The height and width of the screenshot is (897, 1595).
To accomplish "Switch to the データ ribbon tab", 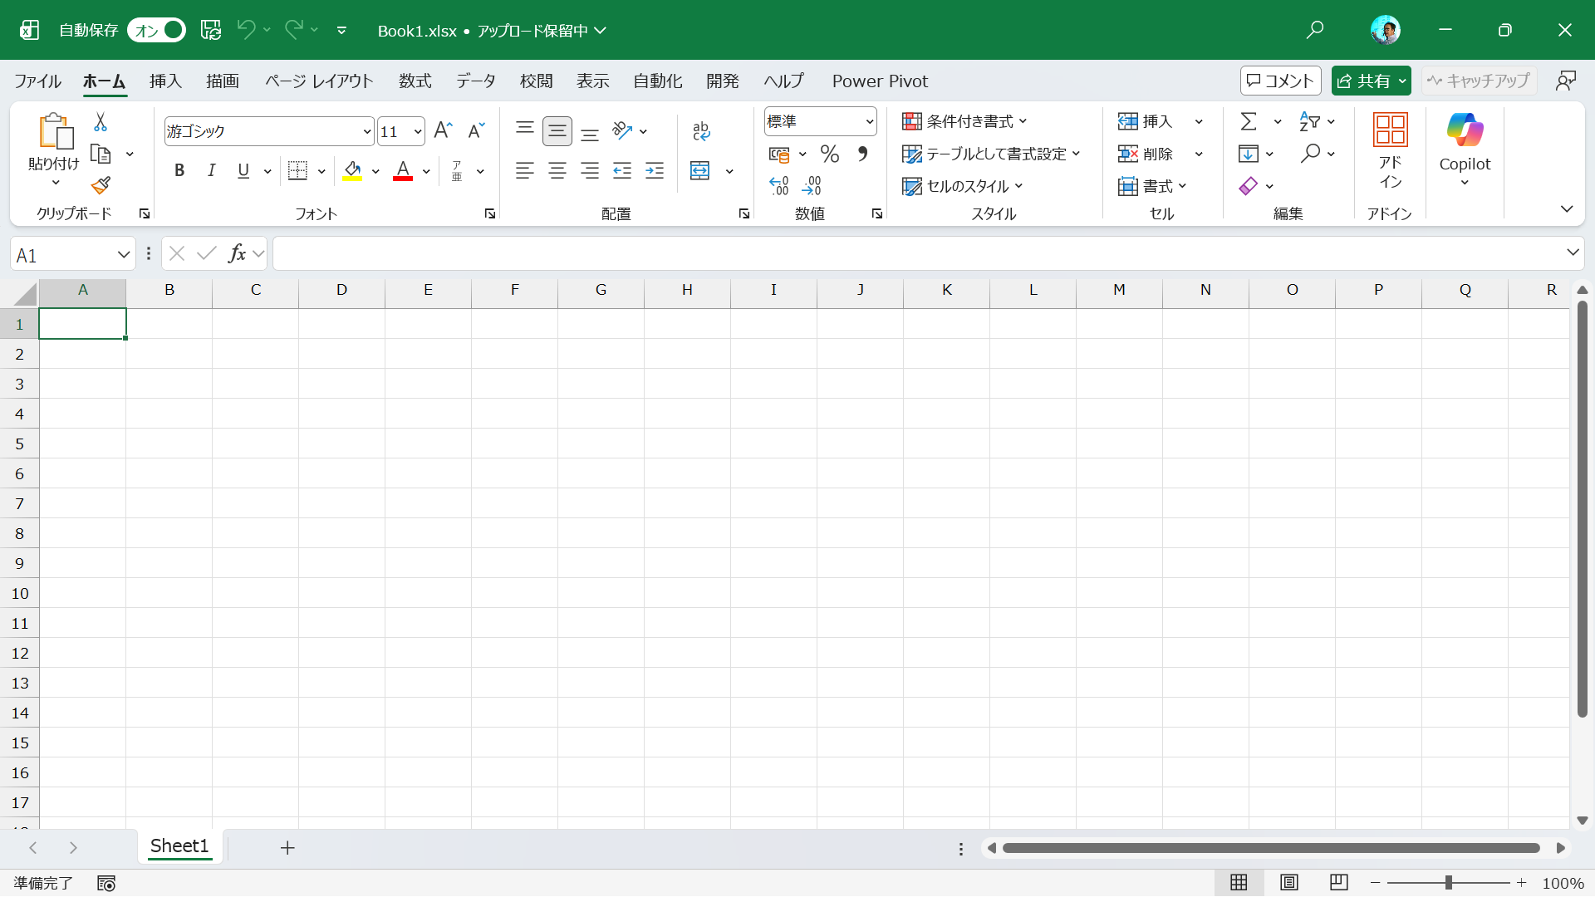I will pyautogui.click(x=475, y=81).
